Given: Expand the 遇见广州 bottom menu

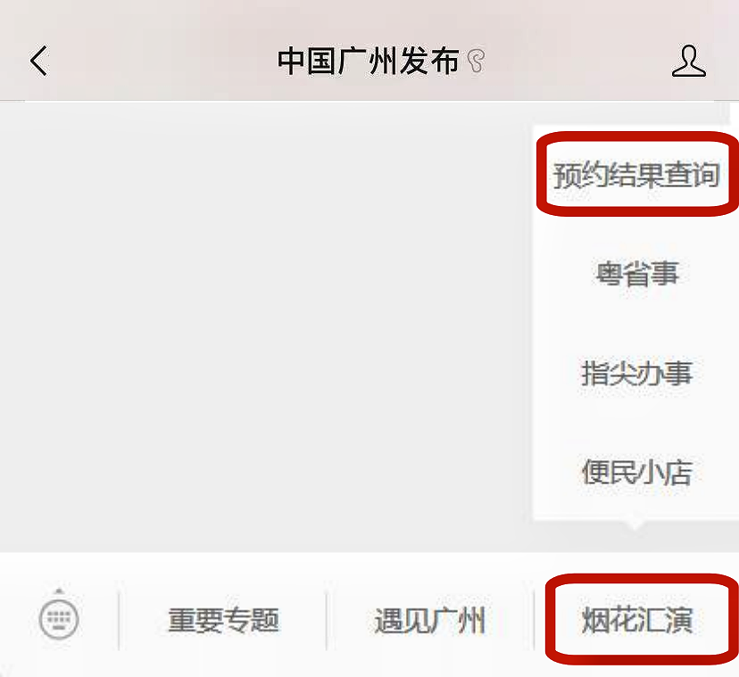Looking at the screenshot, I should 429,620.
